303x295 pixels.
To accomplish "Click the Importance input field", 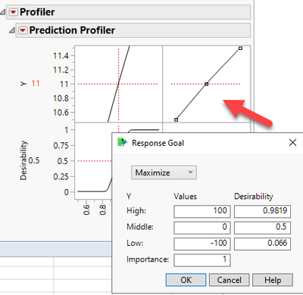I will 202,260.
